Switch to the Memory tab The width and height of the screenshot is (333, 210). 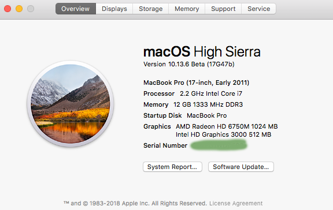click(x=187, y=9)
